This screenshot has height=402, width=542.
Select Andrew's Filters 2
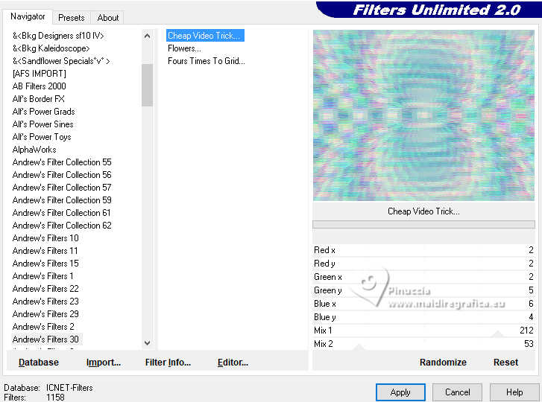pos(43,327)
